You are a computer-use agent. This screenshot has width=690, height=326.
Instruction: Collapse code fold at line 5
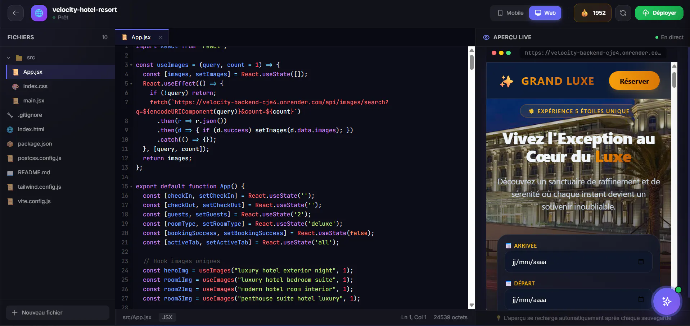pos(131,84)
